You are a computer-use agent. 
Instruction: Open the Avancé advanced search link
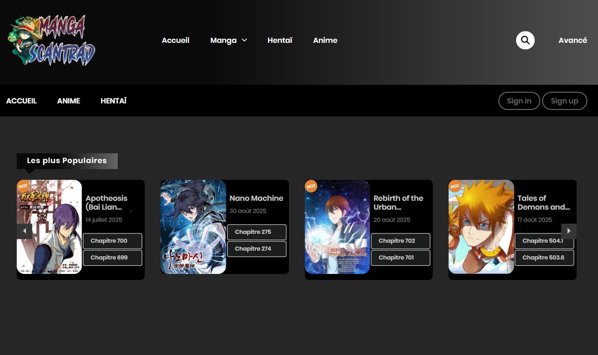coord(573,41)
